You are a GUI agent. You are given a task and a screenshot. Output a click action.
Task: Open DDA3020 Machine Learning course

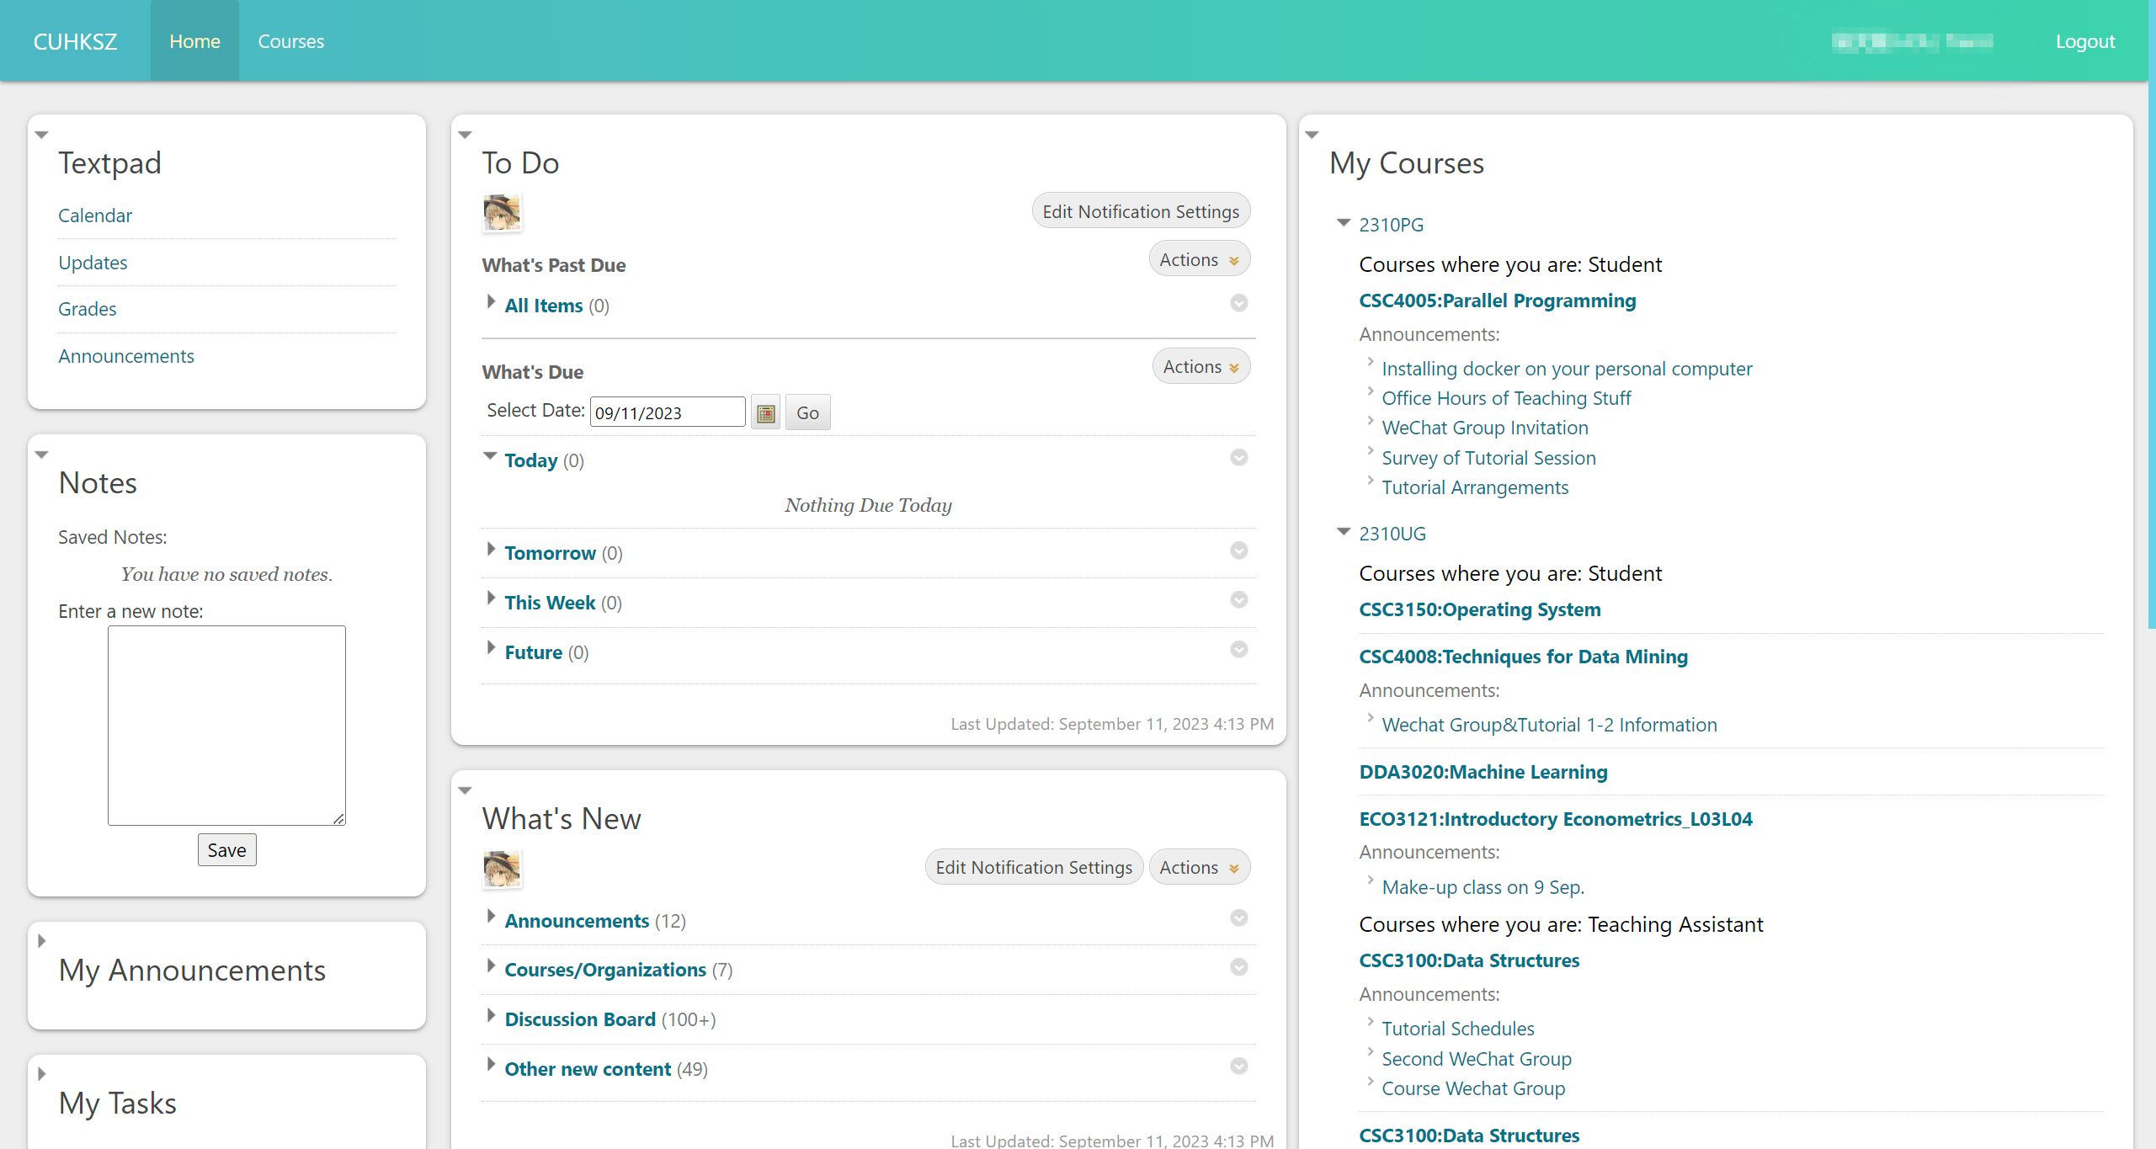[x=1482, y=771]
